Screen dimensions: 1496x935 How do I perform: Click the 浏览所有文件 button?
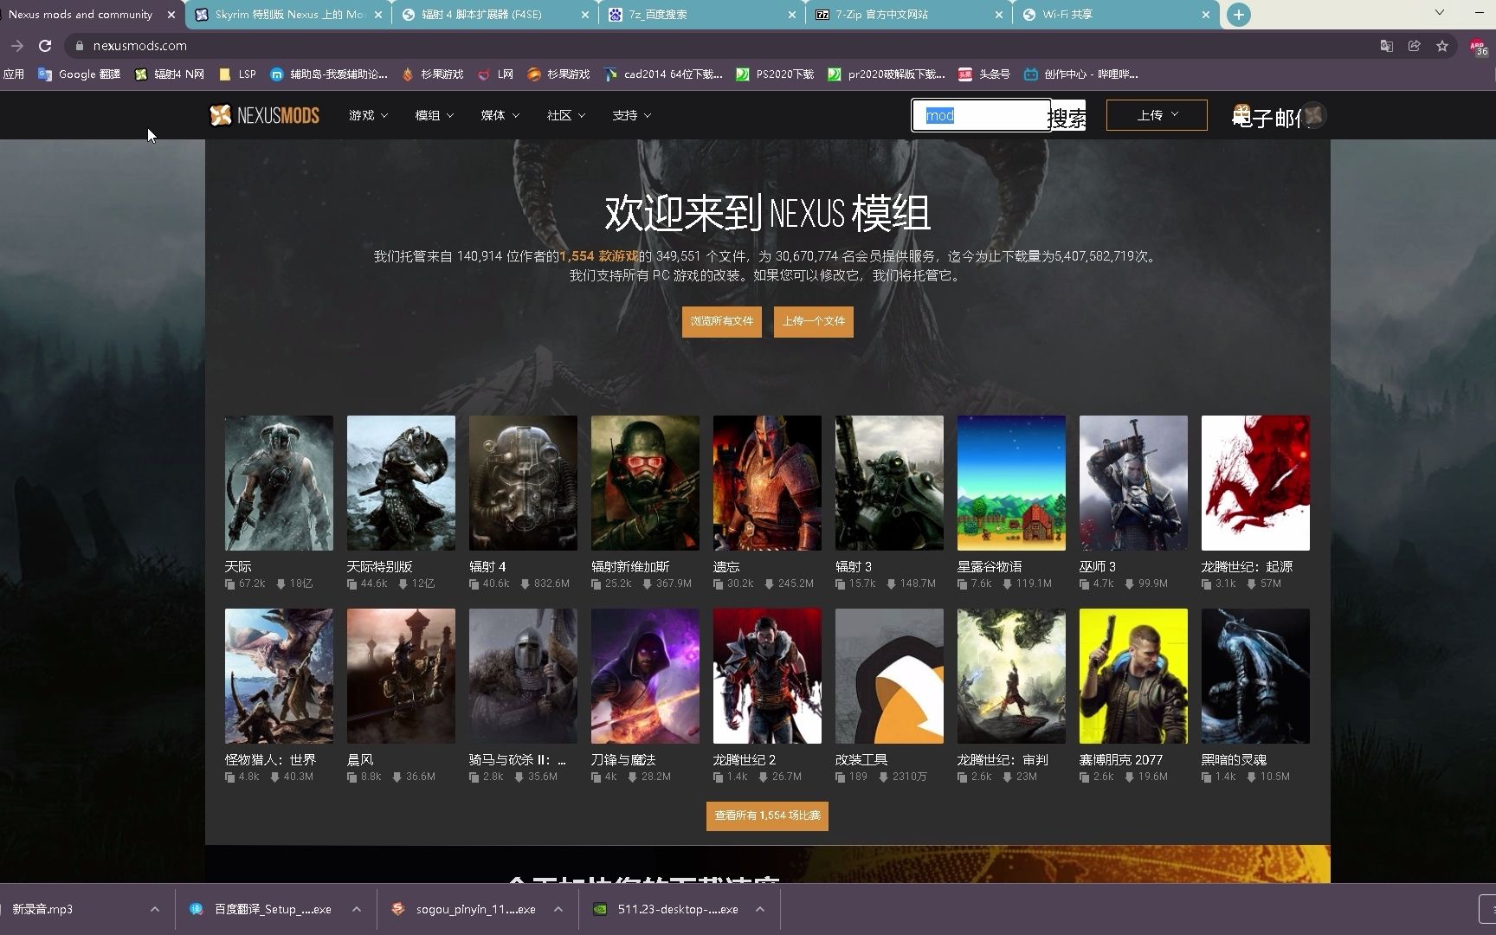click(722, 321)
